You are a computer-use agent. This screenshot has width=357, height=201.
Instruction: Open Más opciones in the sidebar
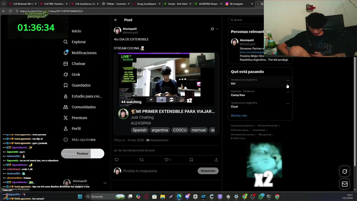[x=79, y=140]
